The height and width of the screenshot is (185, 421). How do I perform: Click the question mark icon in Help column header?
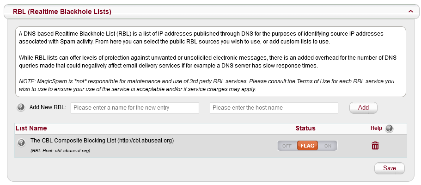pos(389,128)
